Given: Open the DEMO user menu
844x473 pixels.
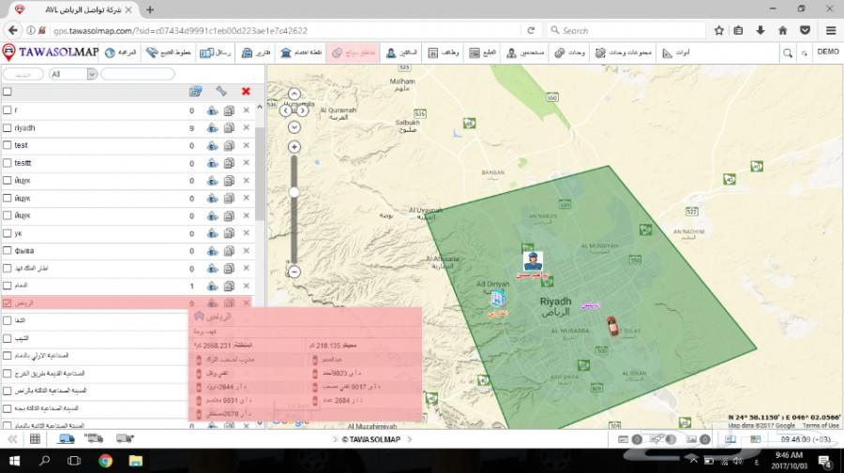Looking at the screenshot, I should (x=827, y=52).
